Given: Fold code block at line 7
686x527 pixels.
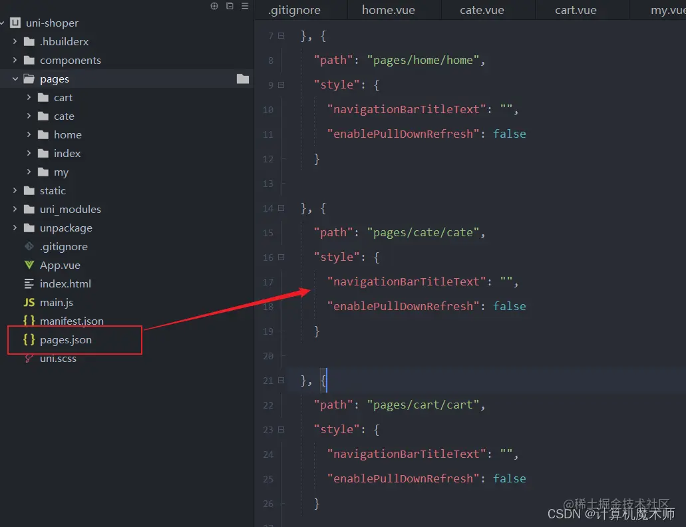Looking at the screenshot, I should pos(281,36).
